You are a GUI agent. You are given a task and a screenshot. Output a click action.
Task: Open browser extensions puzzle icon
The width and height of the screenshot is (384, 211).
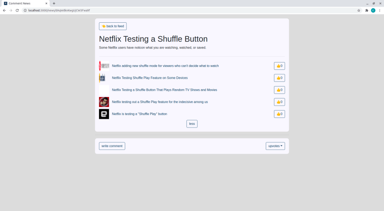coord(367,10)
